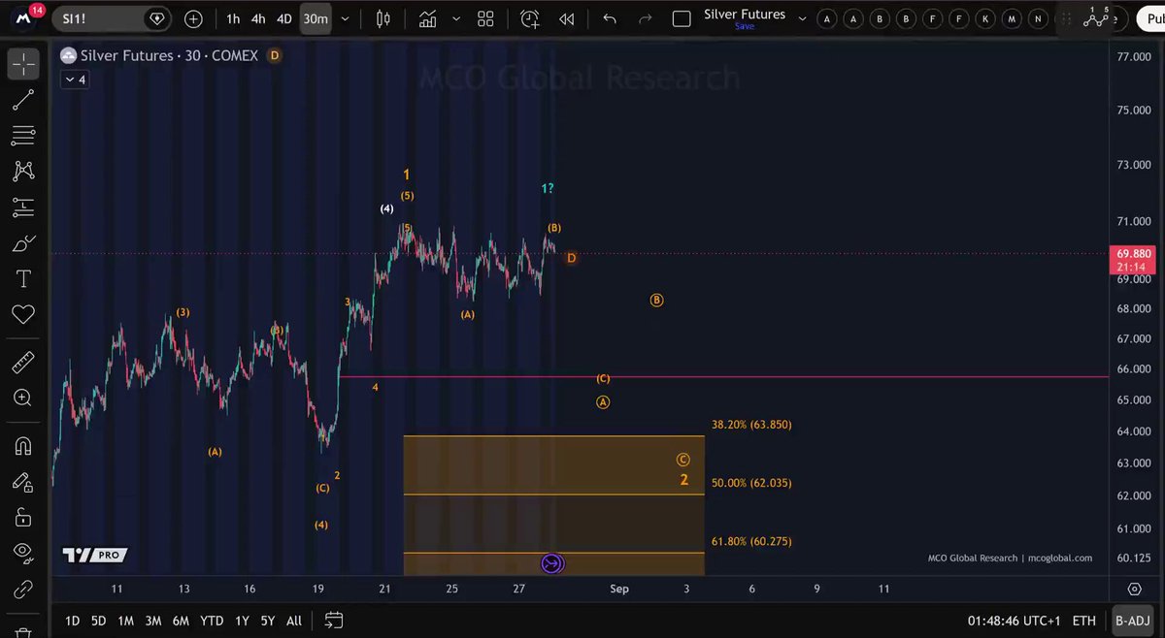This screenshot has height=638, width=1165.
Task: Open the go to date calendar
Action: click(x=333, y=621)
